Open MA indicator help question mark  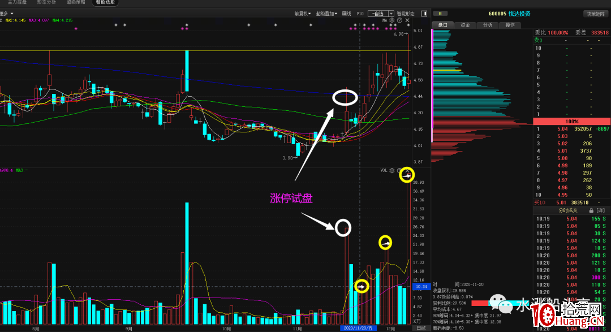coord(399,20)
